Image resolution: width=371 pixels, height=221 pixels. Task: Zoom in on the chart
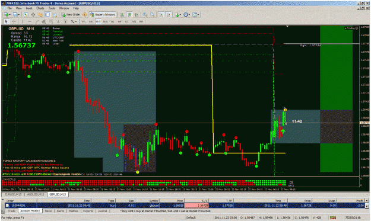click(x=145, y=15)
